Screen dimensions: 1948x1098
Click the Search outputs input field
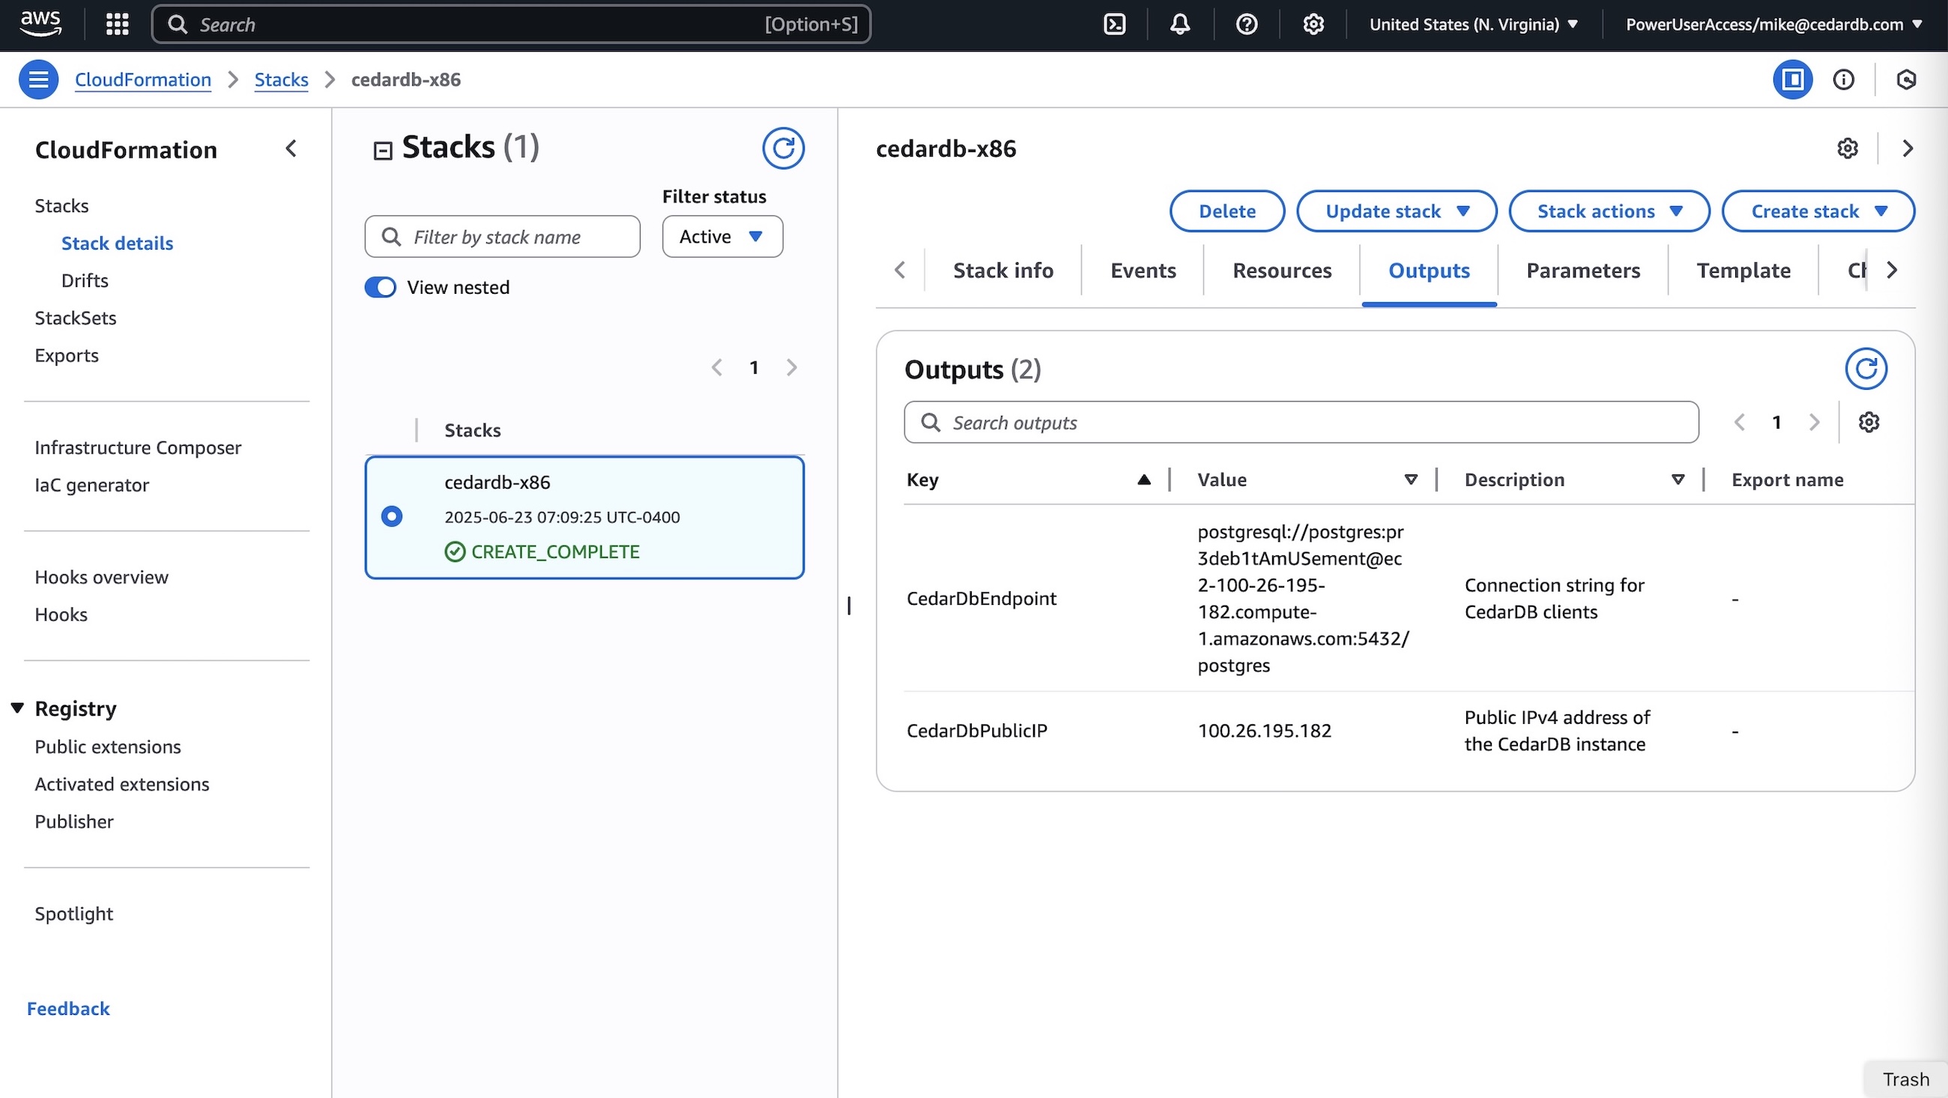click(x=1299, y=422)
